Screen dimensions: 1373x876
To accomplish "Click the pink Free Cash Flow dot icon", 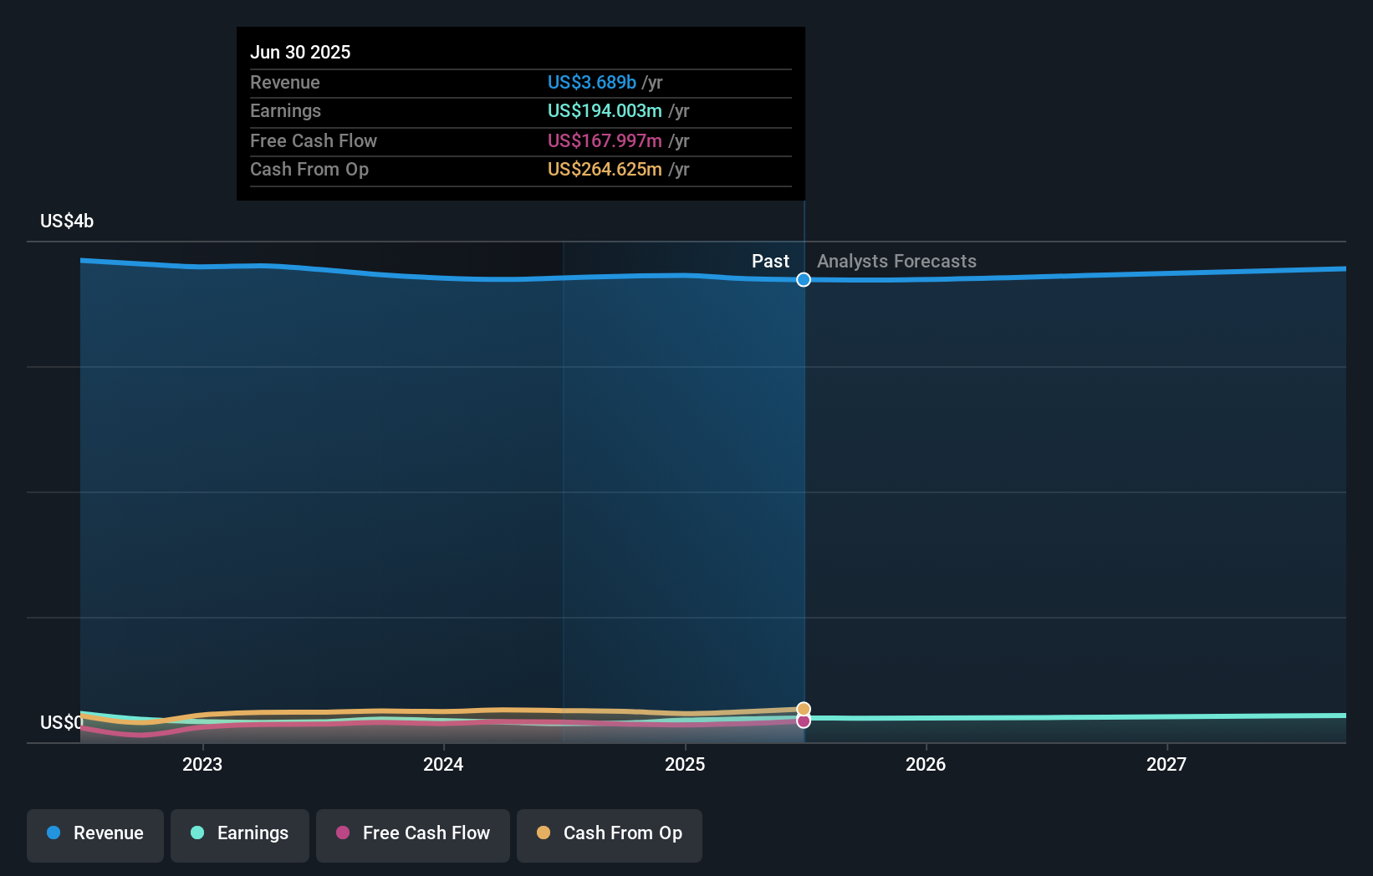I will pos(342,833).
